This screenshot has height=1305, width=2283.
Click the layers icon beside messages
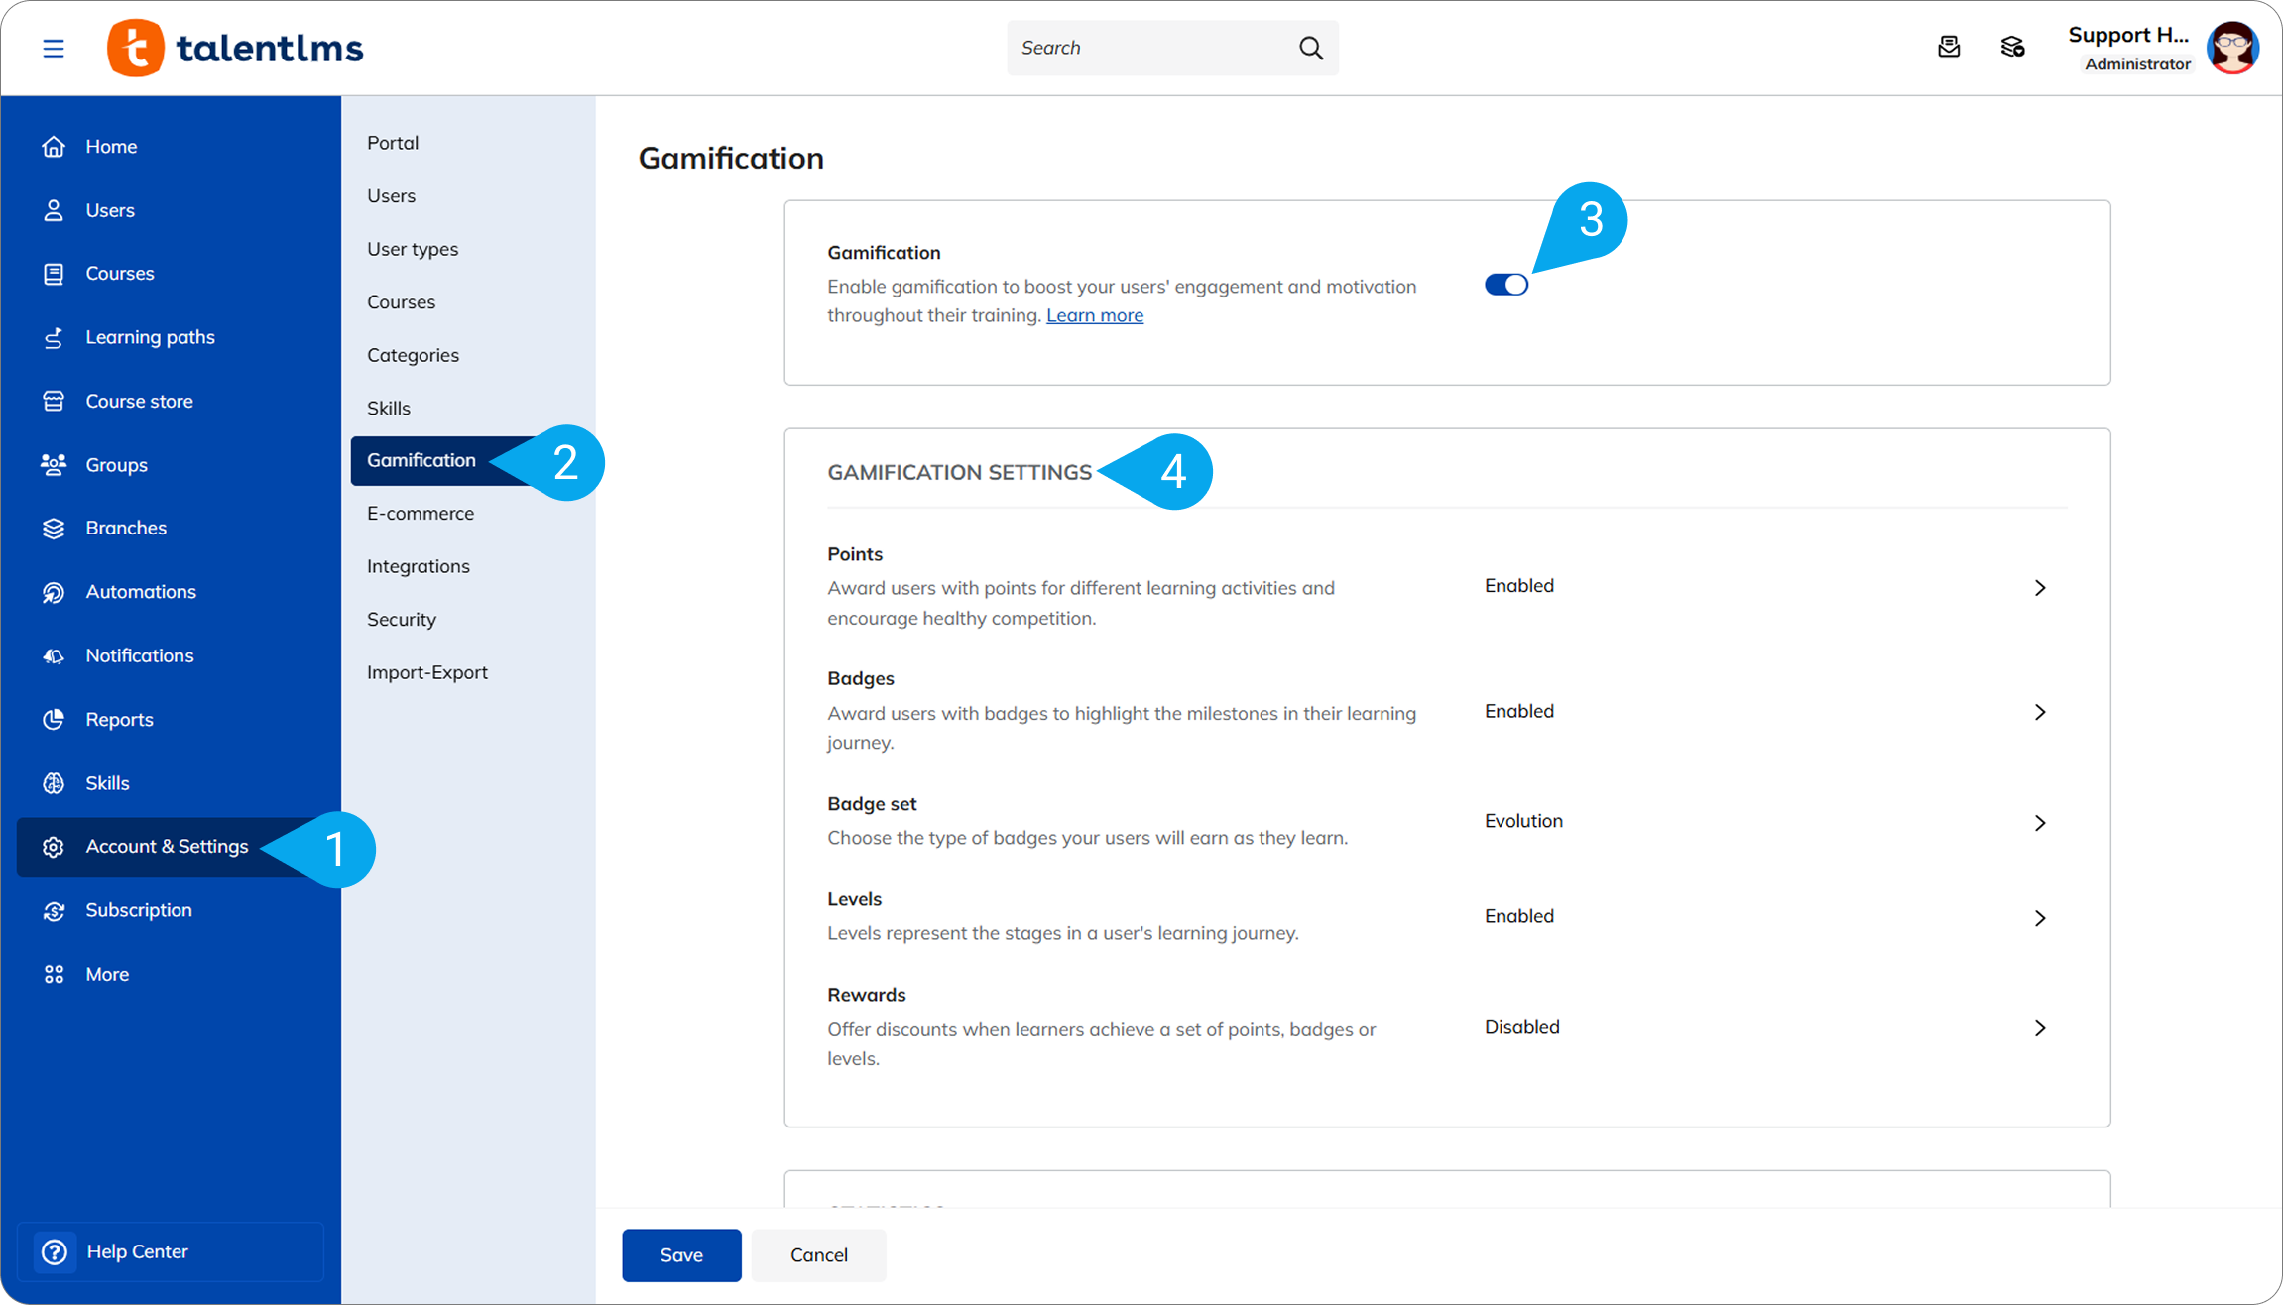2012,47
